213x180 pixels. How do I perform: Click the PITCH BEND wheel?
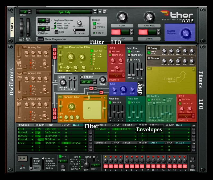click(x=21, y=27)
